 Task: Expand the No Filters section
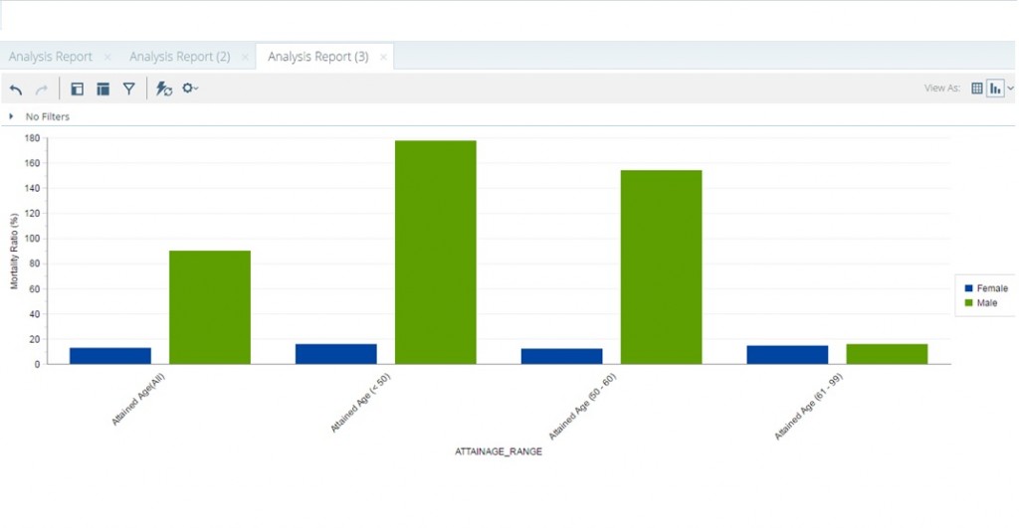pyautogui.click(x=11, y=116)
